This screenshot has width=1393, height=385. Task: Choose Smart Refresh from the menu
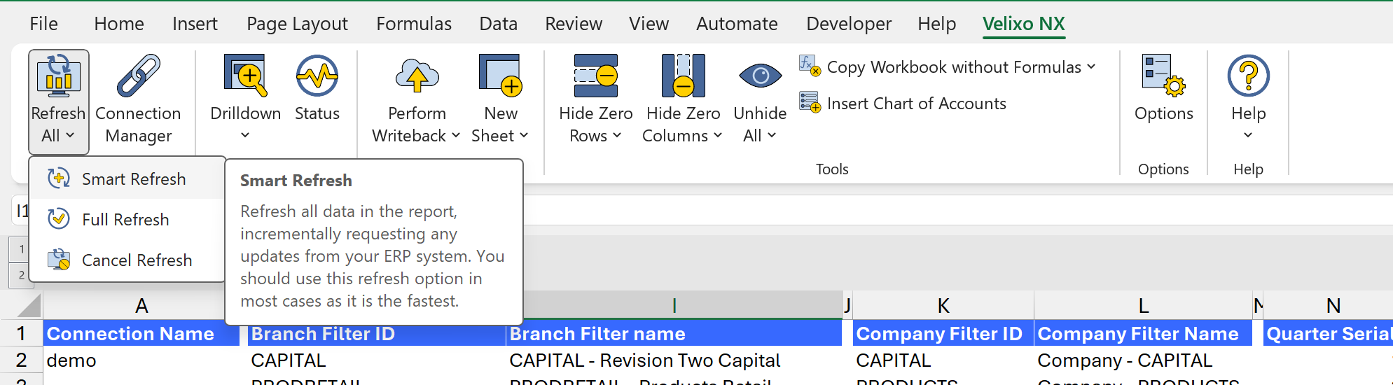pos(127,178)
